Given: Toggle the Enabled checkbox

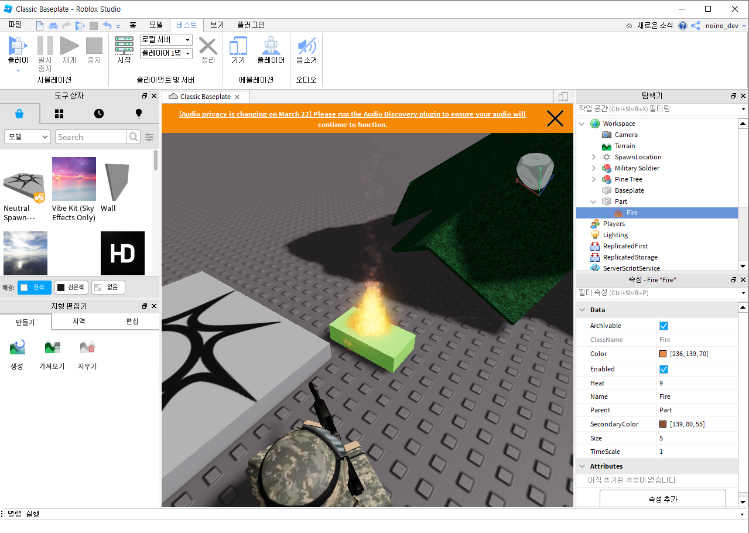Looking at the screenshot, I should tap(664, 370).
